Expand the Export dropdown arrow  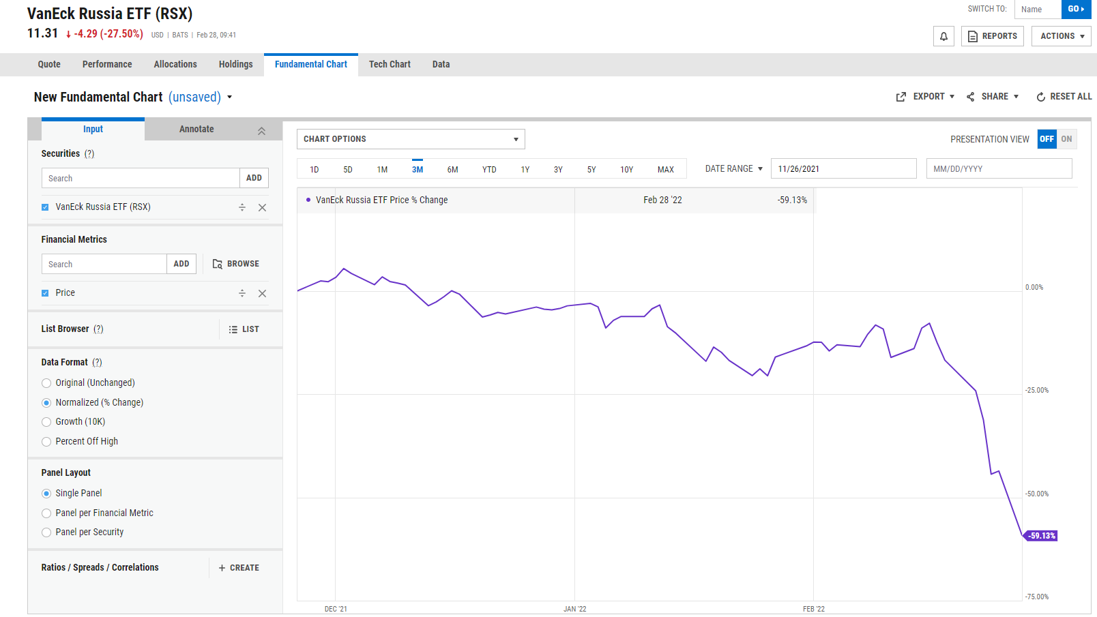(952, 97)
